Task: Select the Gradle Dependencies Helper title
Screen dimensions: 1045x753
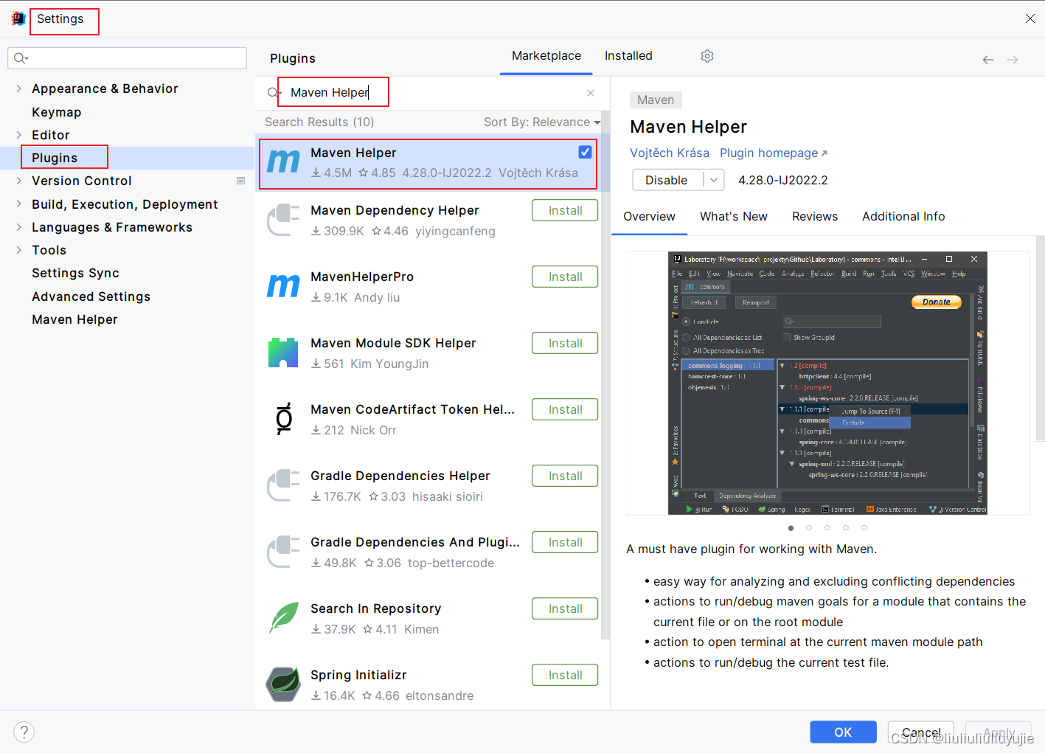Action: (x=400, y=476)
